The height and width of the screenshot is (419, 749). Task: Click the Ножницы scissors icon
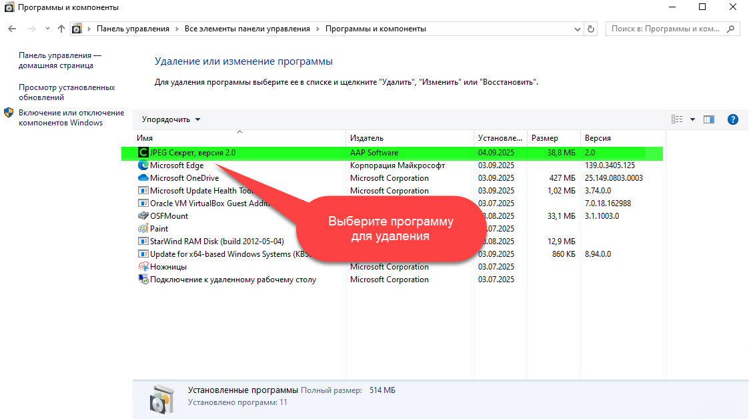tap(143, 267)
